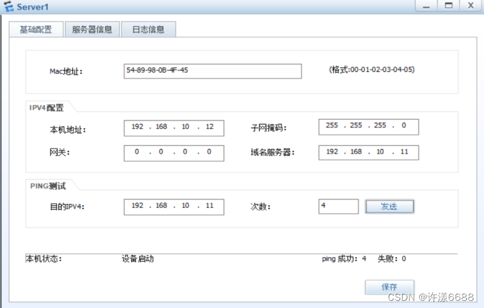Click the MAC format hint text
This screenshot has height=308, width=484.
tap(372, 70)
